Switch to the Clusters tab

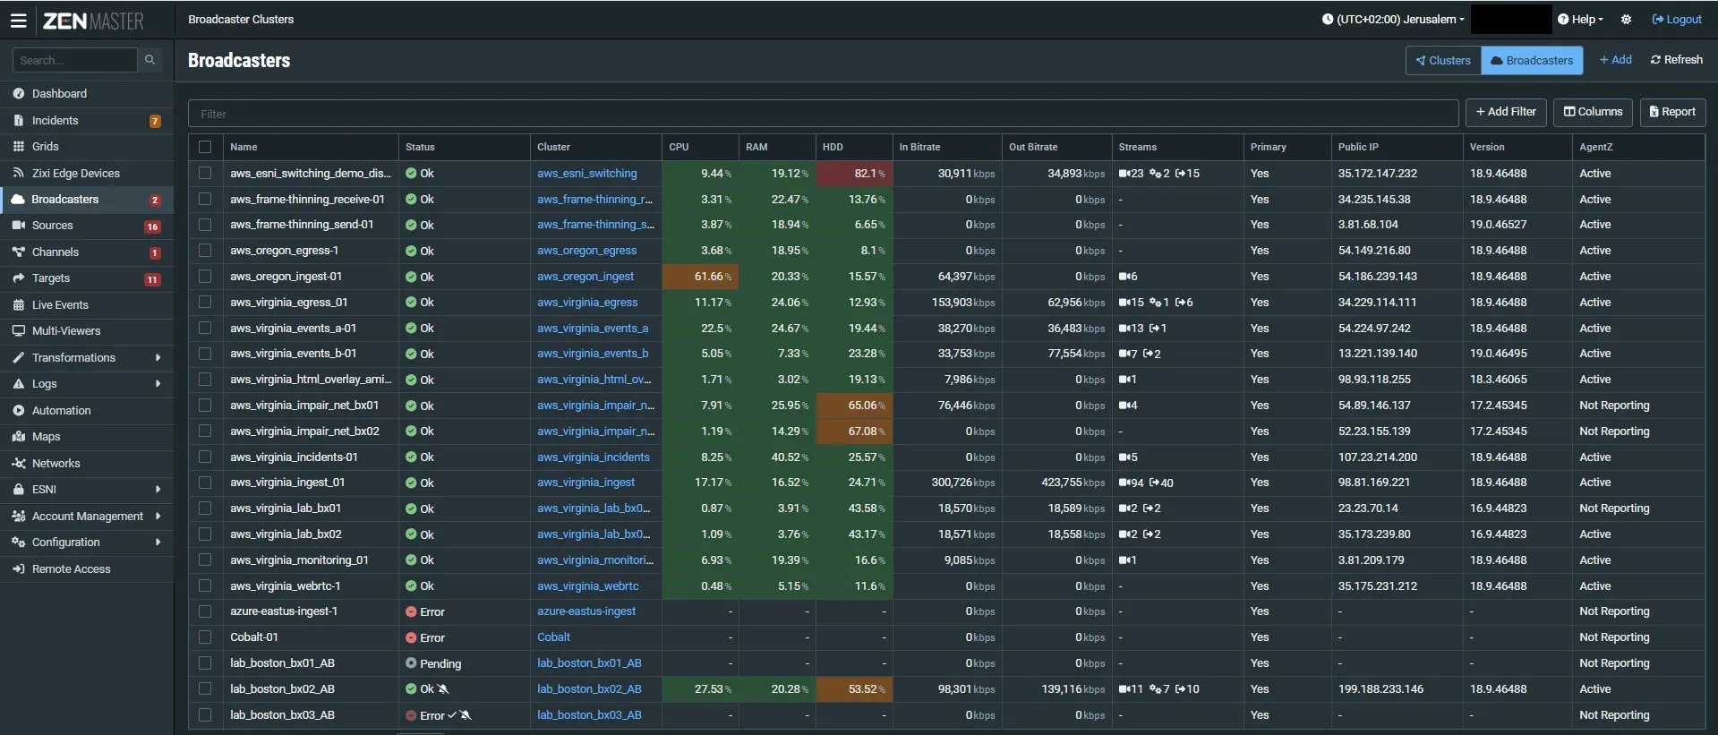pyautogui.click(x=1443, y=61)
